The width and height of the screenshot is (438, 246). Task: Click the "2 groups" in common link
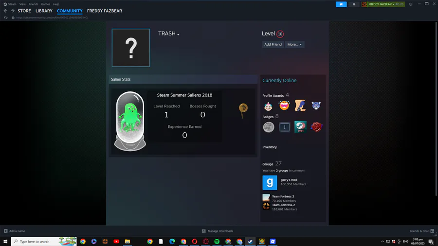(282, 171)
